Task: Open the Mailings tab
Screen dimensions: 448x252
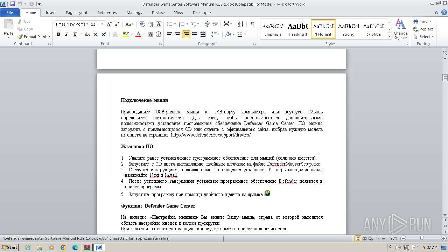Action: pos(134,13)
